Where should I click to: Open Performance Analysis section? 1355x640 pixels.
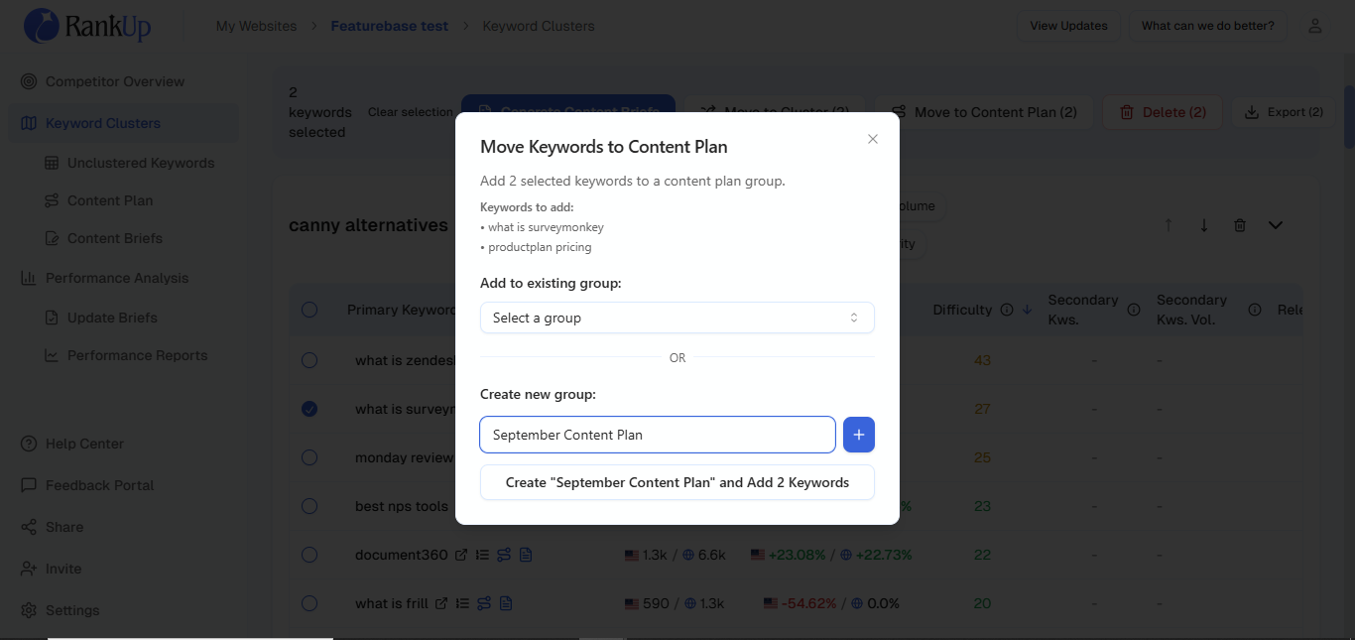tap(117, 278)
